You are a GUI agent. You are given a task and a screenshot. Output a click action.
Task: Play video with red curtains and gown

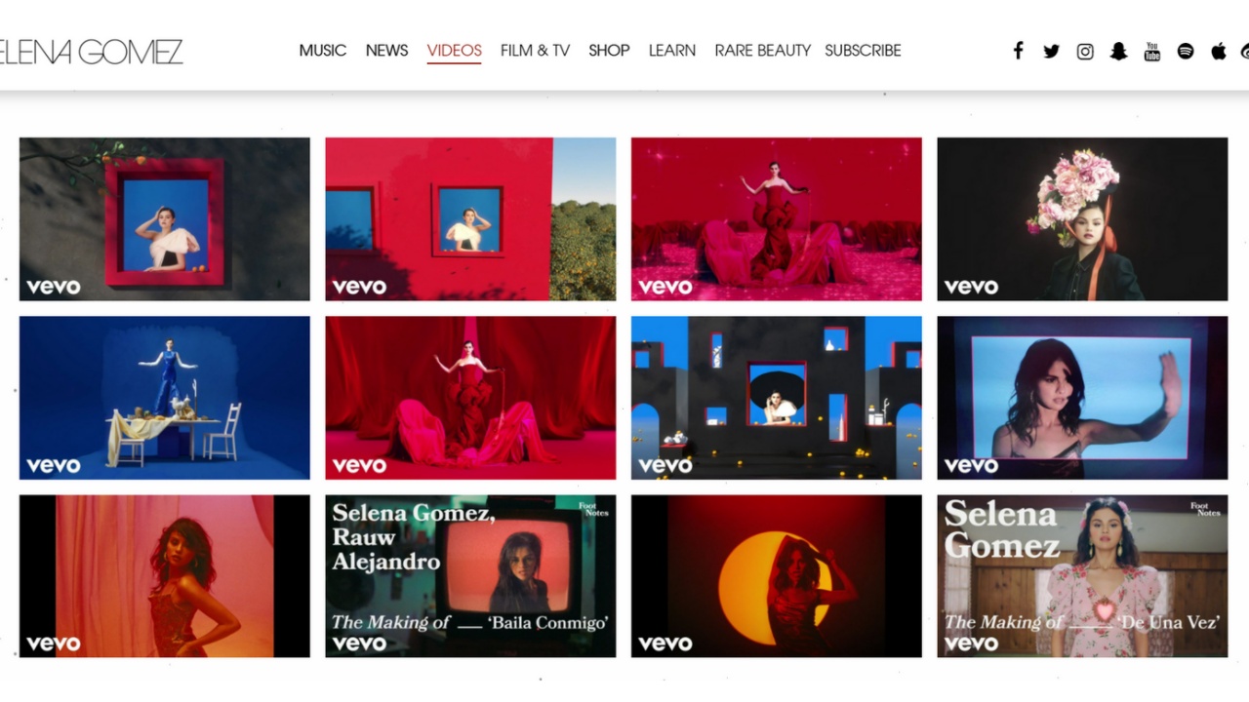(470, 398)
